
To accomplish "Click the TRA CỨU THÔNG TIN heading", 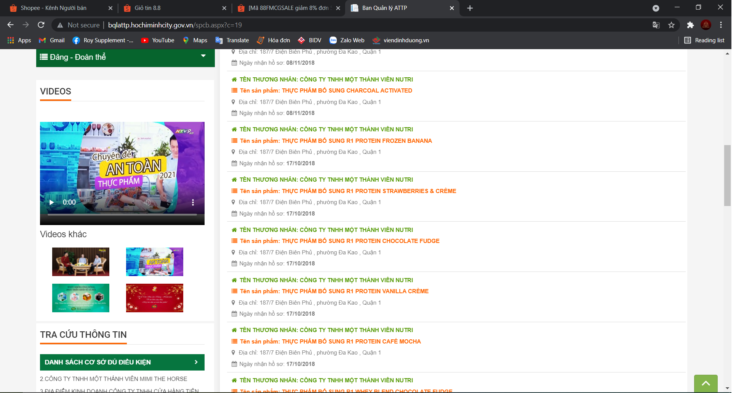I will [83, 335].
